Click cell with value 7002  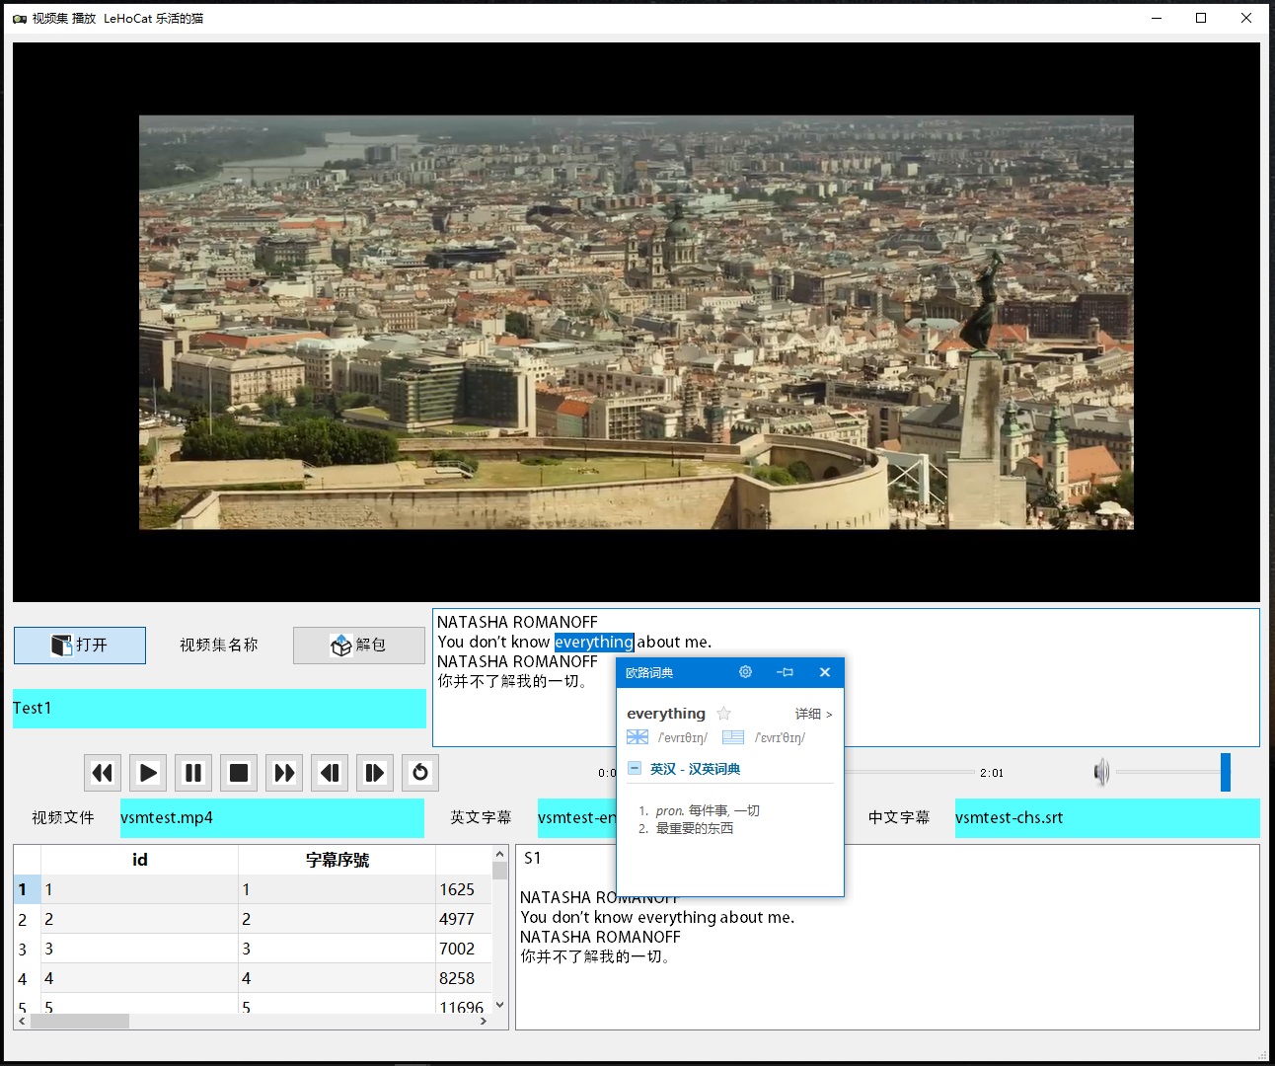(x=463, y=949)
